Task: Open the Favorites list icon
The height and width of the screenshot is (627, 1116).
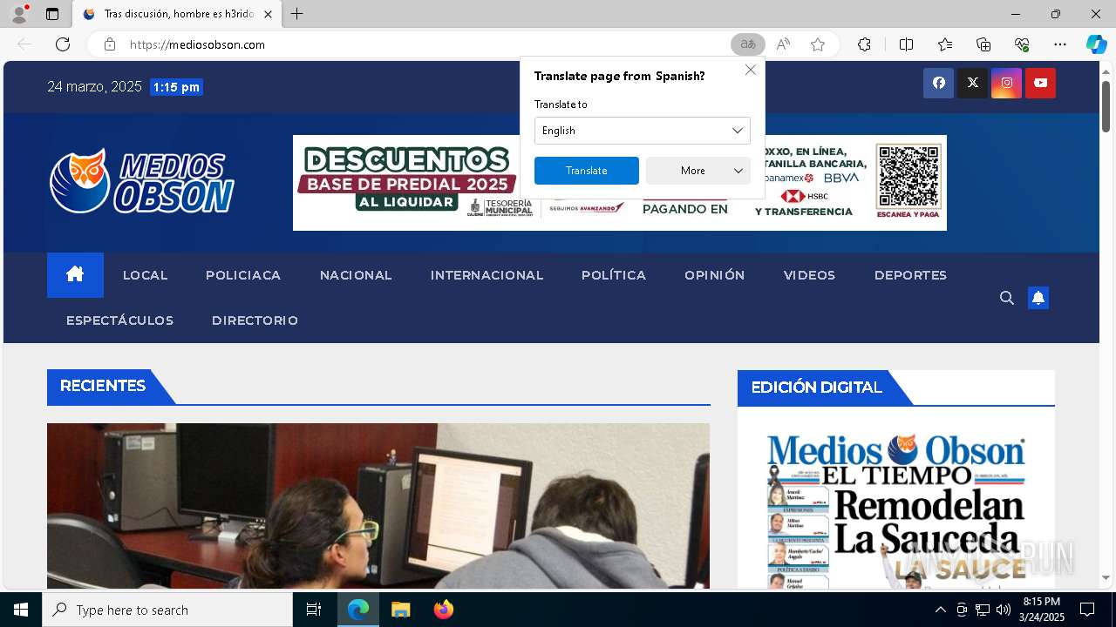Action: 945,44
